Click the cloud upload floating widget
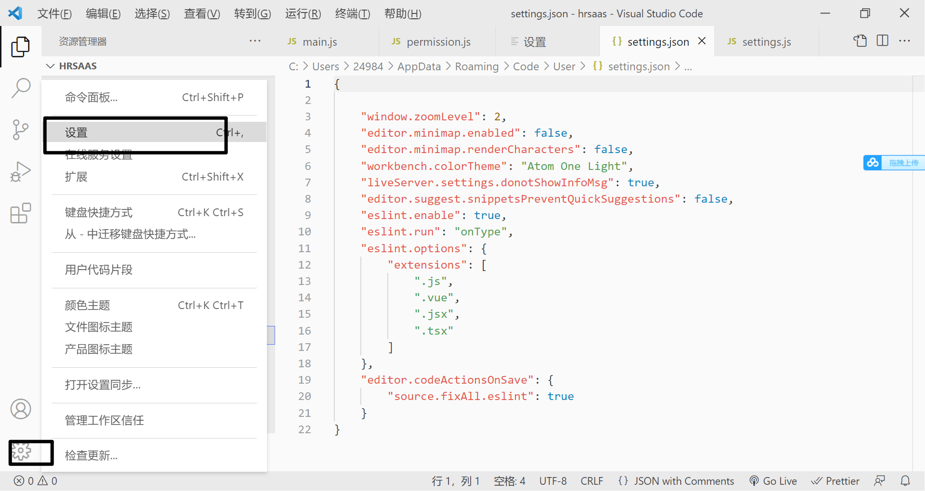 [894, 163]
